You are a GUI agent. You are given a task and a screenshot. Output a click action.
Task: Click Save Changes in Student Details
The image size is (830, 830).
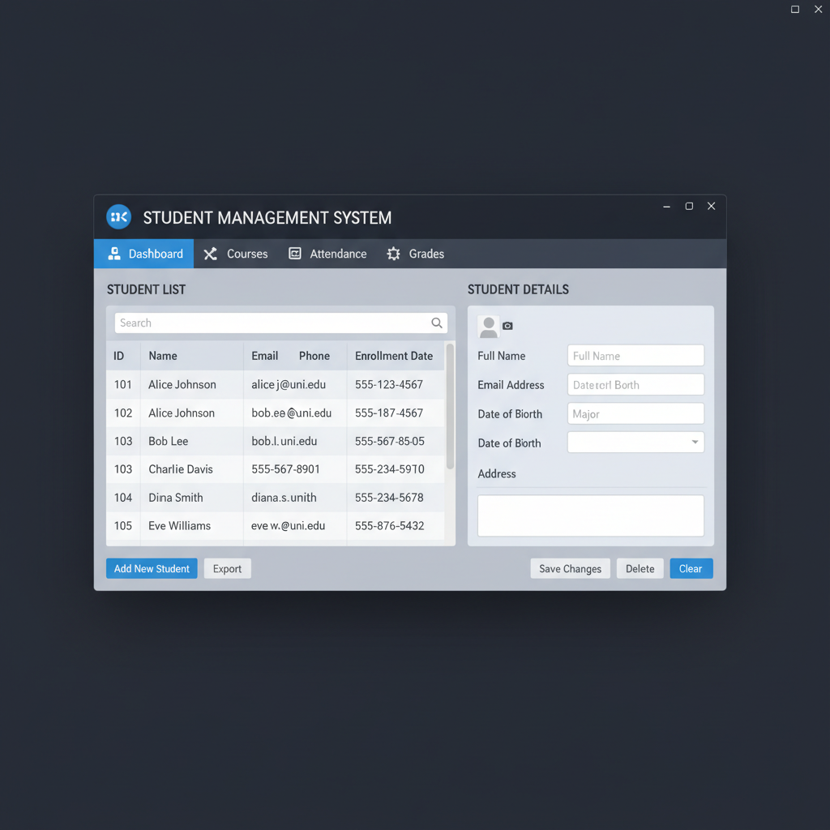(x=570, y=568)
